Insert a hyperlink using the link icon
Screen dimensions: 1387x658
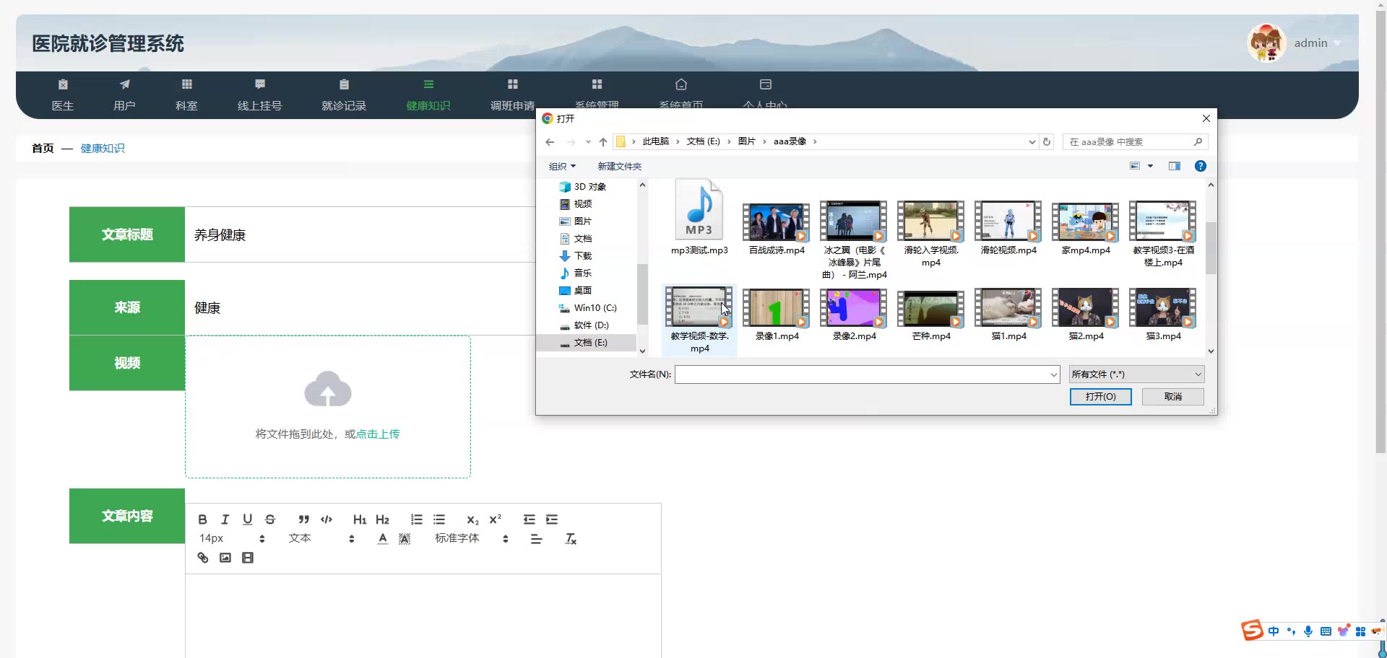203,558
